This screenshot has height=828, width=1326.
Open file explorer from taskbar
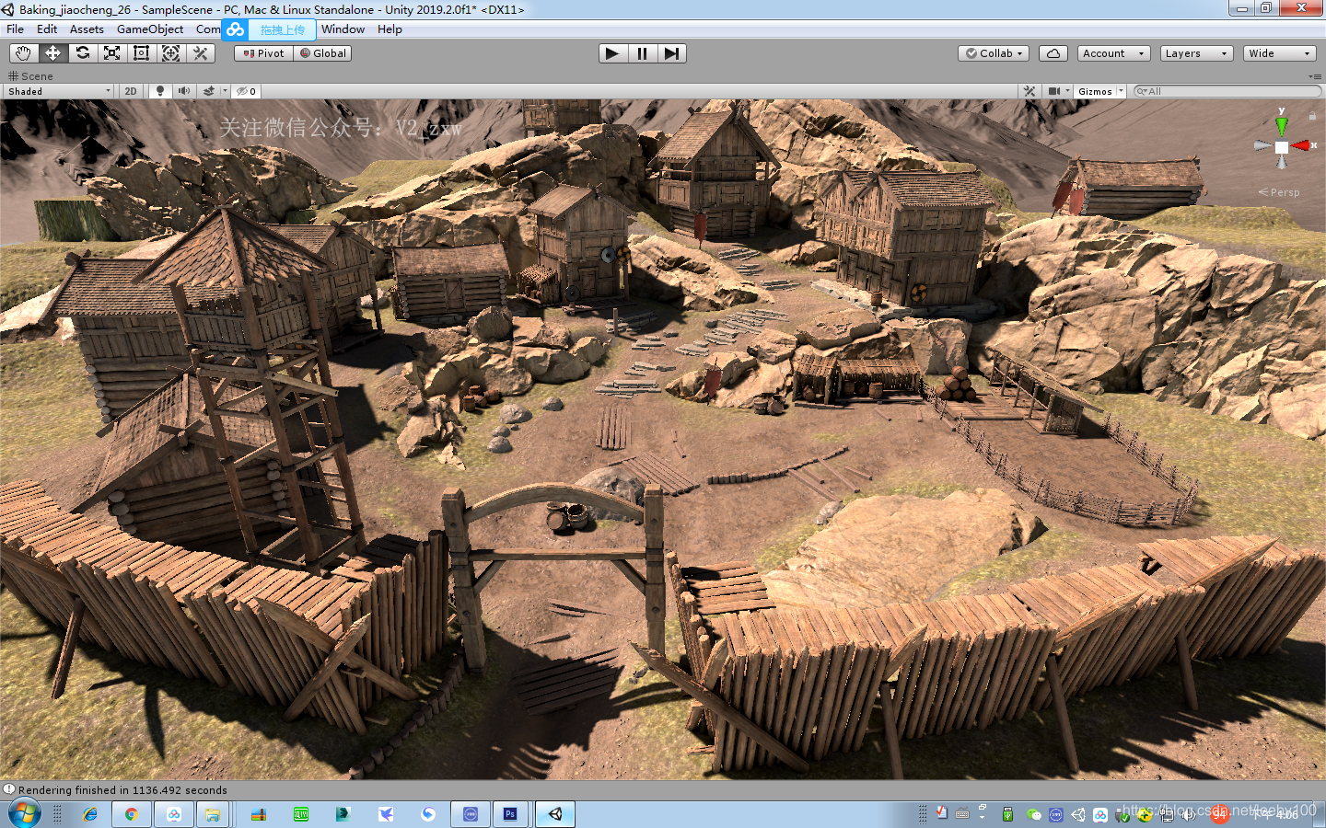point(213,814)
